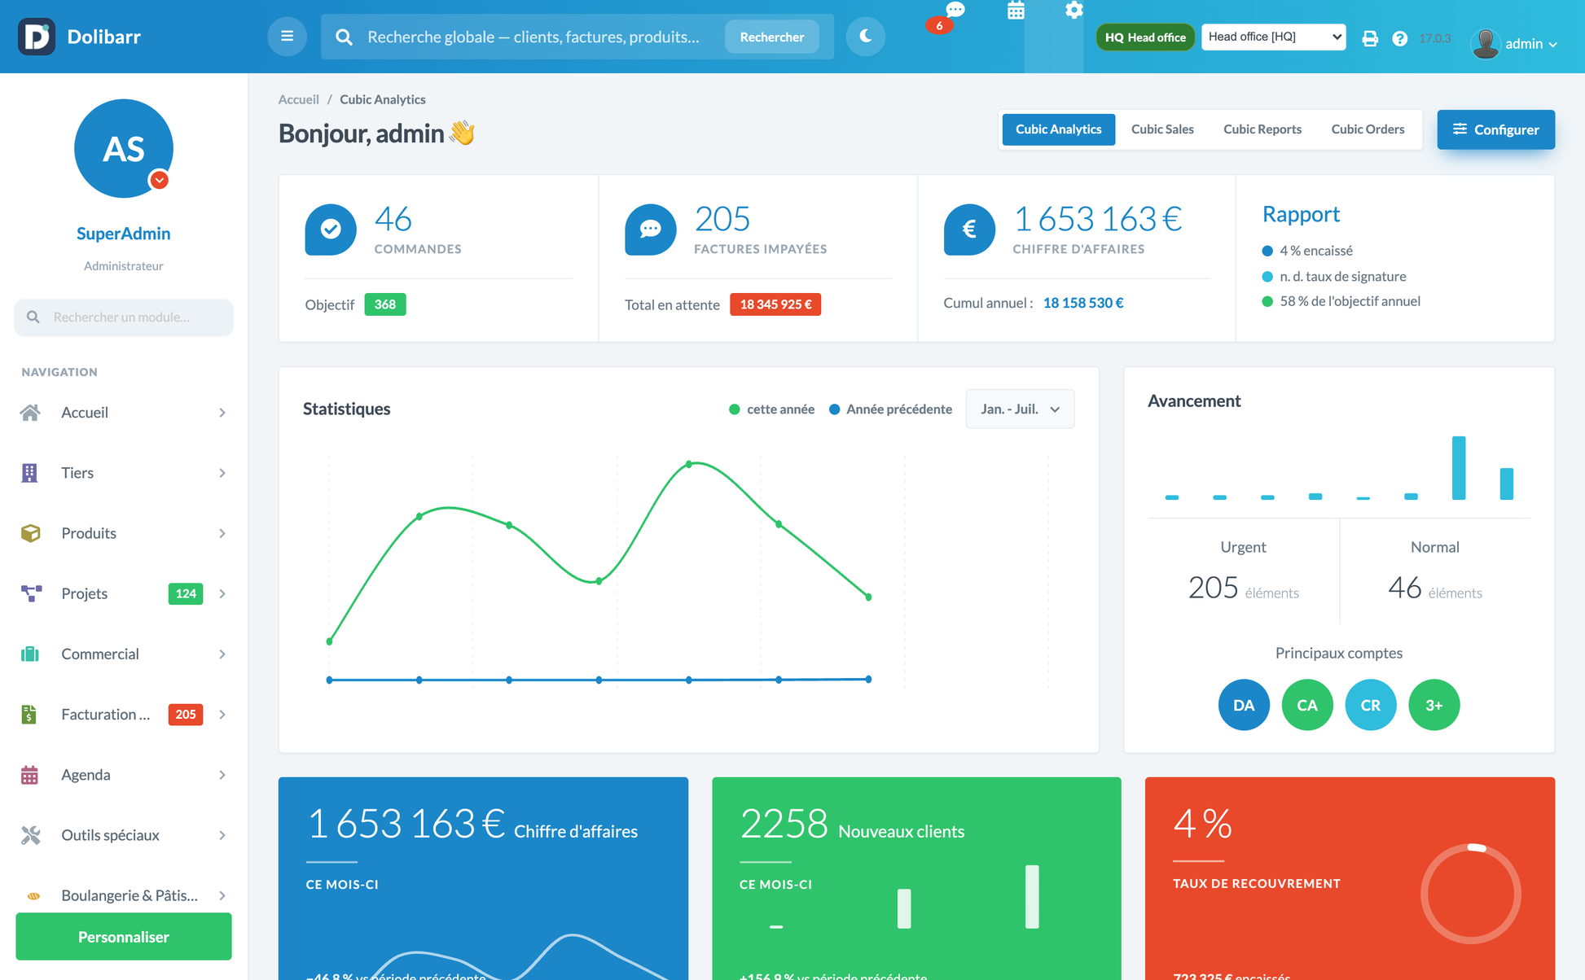Image resolution: width=1585 pixels, height=980 pixels.
Task: Open the chat messages icon with badge 6
Action: click(955, 11)
